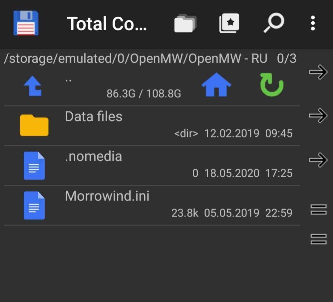The height and width of the screenshot is (302, 333).
Task: Tap the hamburger button beside Morrowind.ini
Action: tap(318, 209)
